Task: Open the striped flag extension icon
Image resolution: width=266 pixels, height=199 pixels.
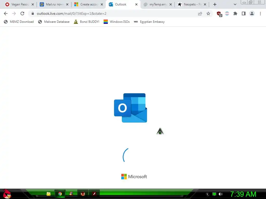Action: click(227, 13)
